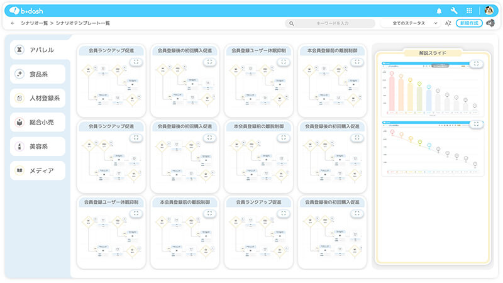Select the 食品系 category tab

pyautogui.click(x=38, y=74)
